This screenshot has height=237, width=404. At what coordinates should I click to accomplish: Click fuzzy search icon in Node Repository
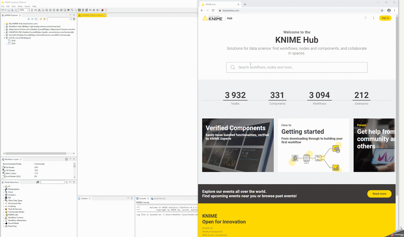(x=38, y=182)
